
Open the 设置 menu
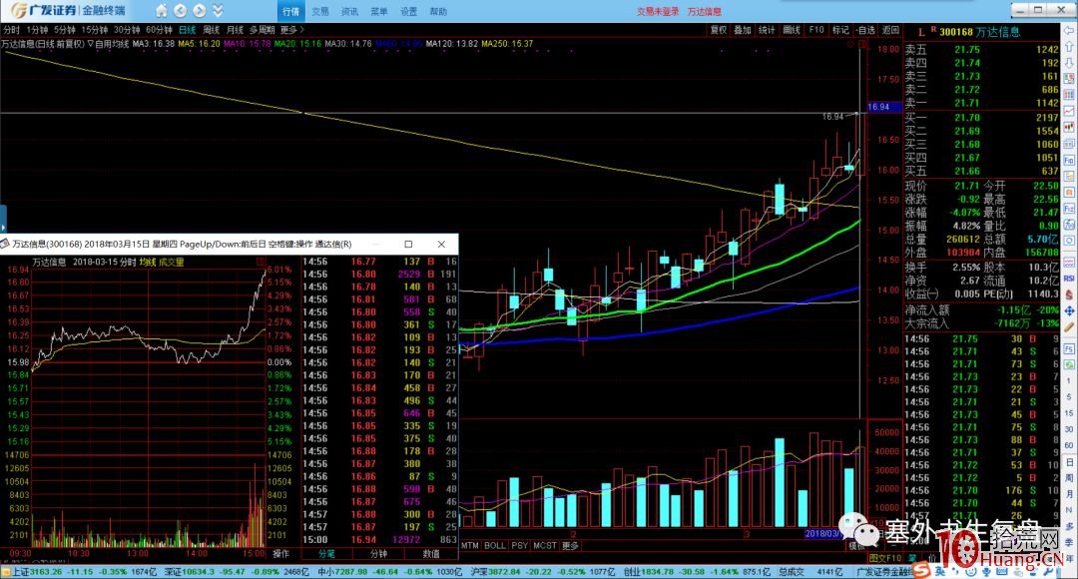tap(409, 12)
